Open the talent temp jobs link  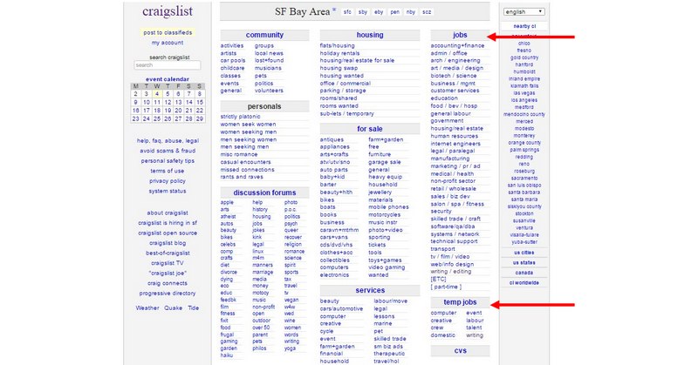click(474, 328)
